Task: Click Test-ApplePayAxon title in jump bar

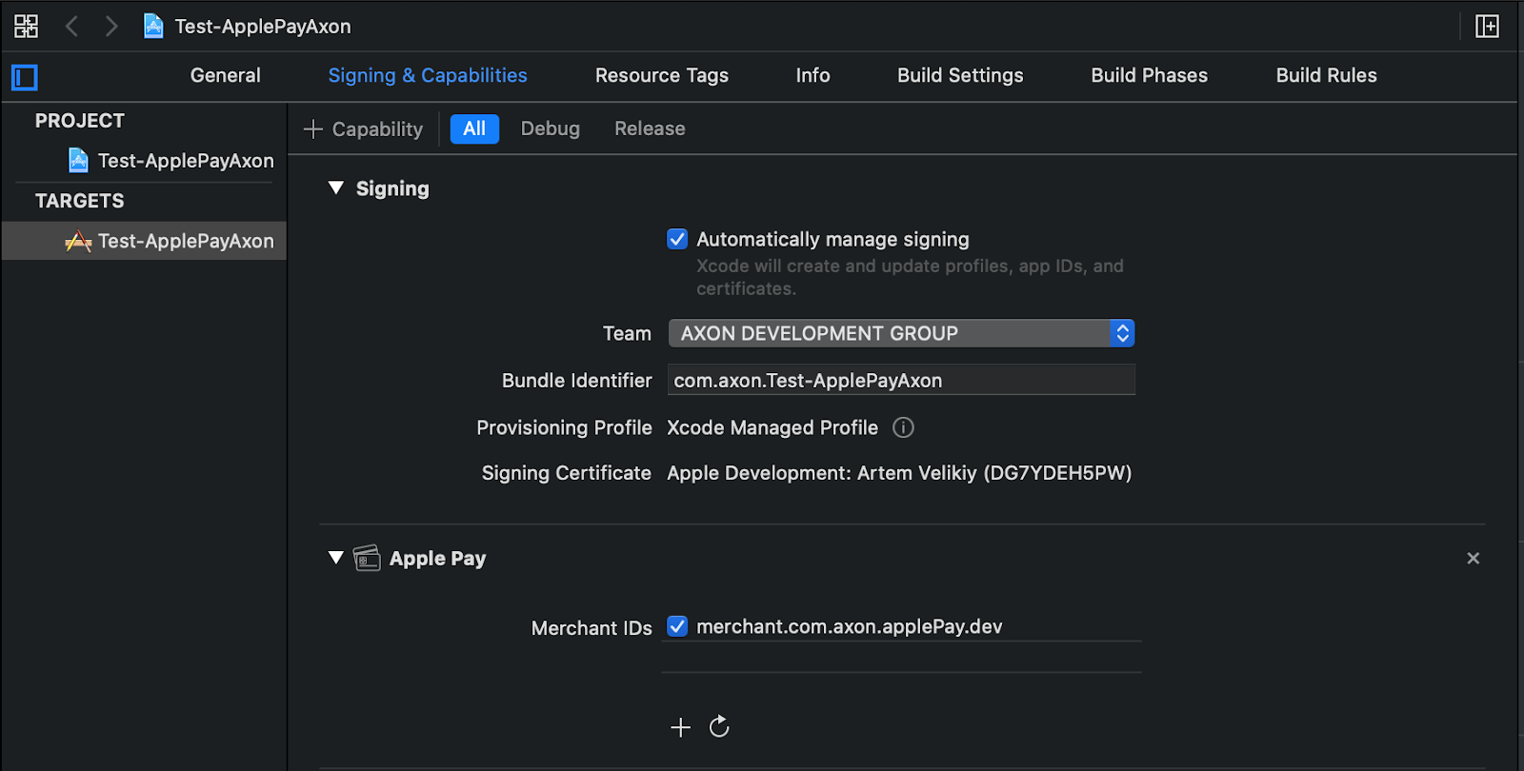Action: [263, 26]
